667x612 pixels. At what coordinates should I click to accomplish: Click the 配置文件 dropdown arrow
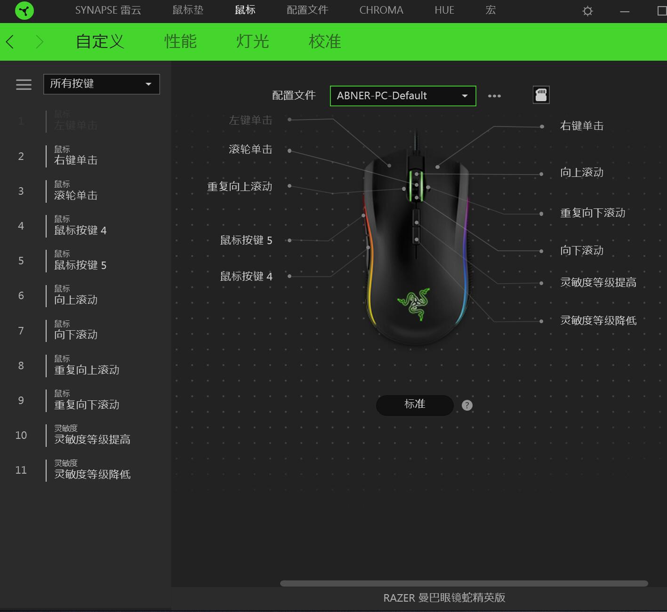465,95
